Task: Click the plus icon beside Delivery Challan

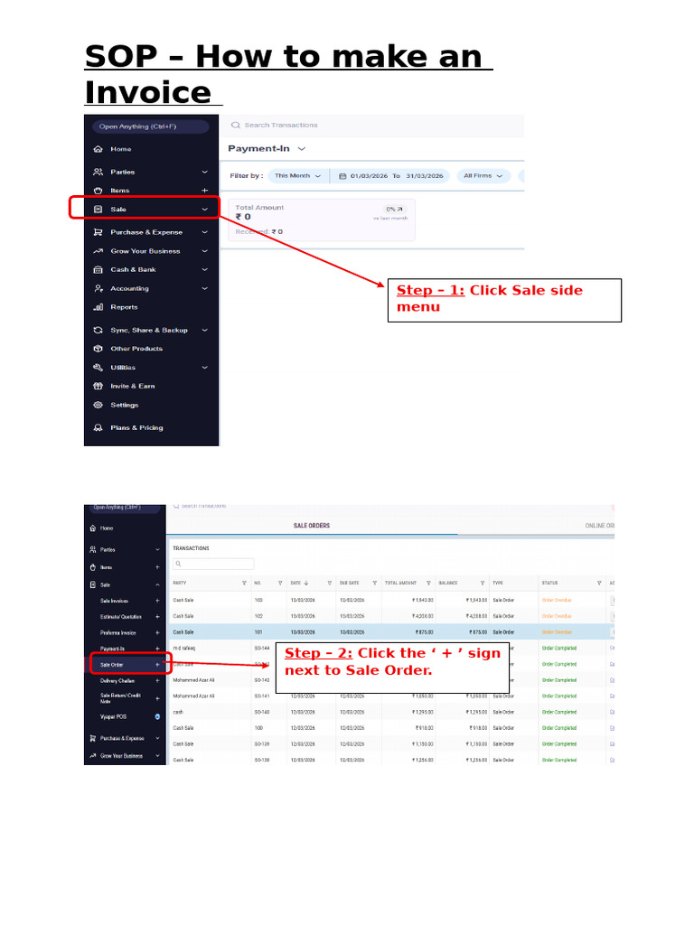Action: (157, 681)
